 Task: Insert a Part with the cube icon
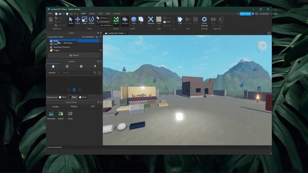tap(134, 19)
